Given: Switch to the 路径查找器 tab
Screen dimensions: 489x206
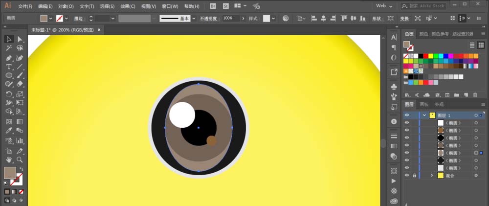Looking at the screenshot, I should pos(463,34).
